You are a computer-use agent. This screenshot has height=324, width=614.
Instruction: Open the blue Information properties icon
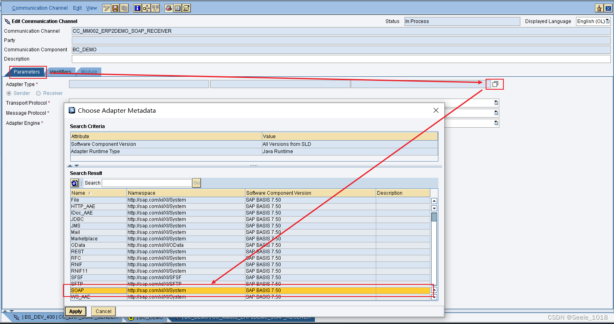(x=138, y=8)
